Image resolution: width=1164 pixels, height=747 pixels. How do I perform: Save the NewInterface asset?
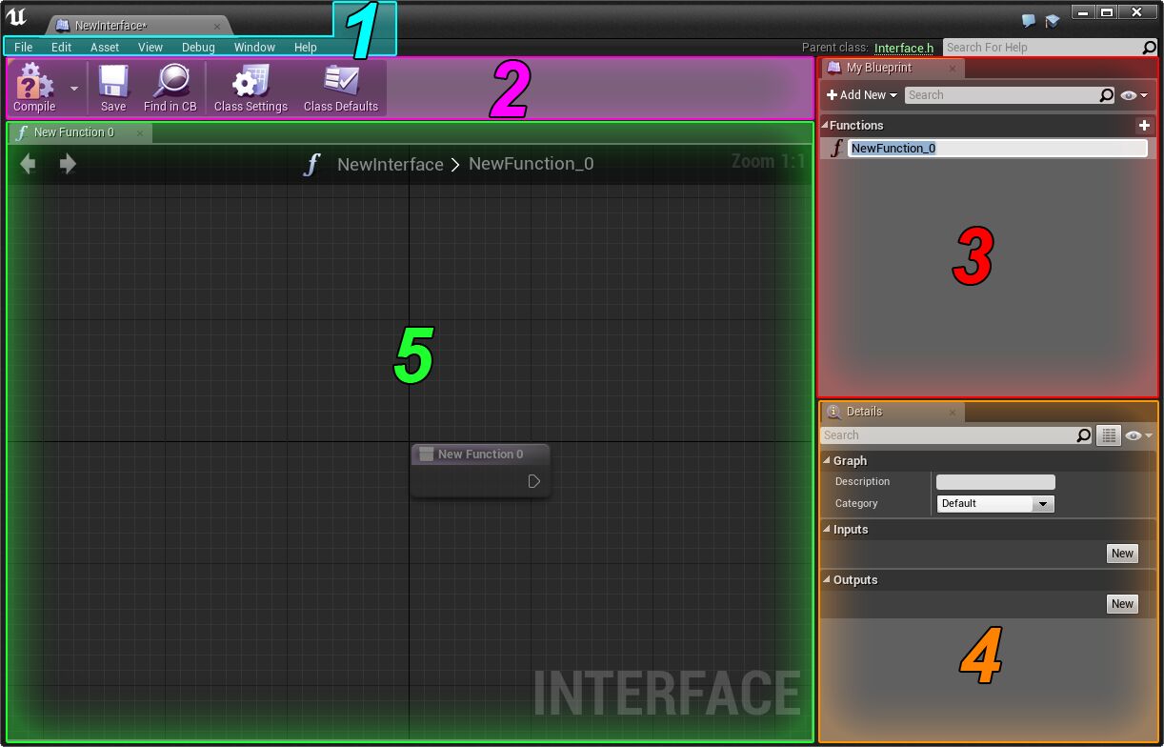pyautogui.click(x=112, y=88)
